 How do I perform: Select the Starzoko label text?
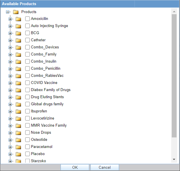38,161
